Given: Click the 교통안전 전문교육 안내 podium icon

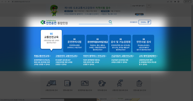Looking at the screenshot, I should tap(120, 83).
